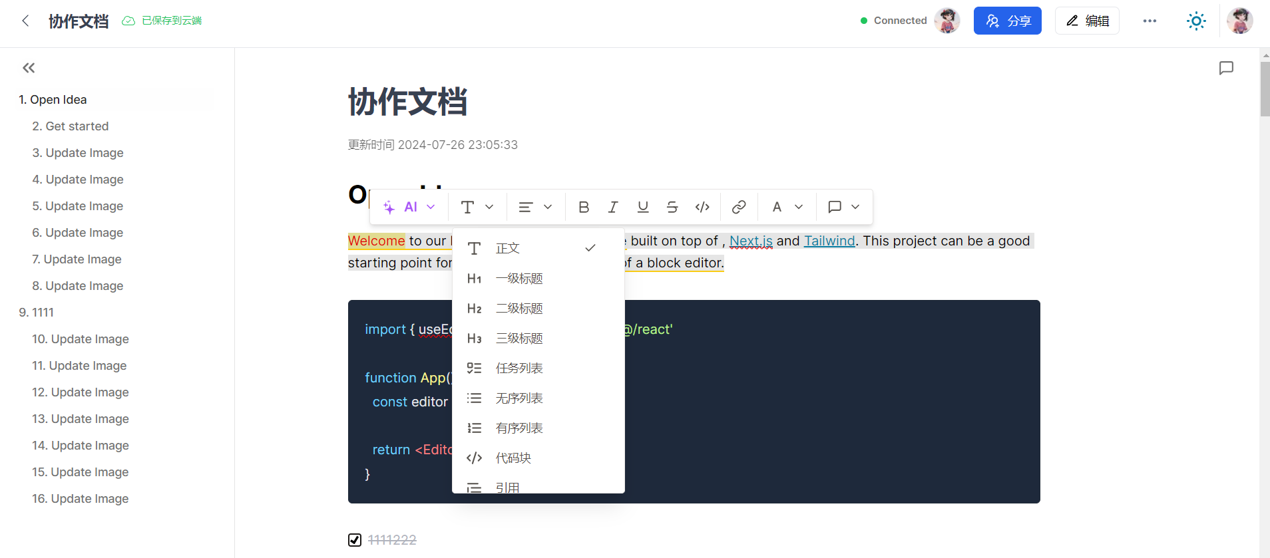Jump to 3. Update Image in outline
Screen dimensions: 1270x558
pyautogui.click(x=78, y=153)
